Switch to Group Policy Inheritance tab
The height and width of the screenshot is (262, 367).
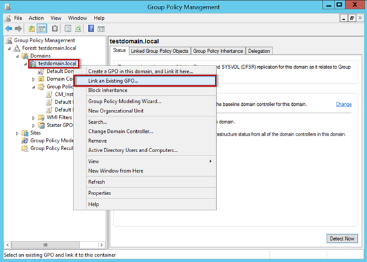click(218, 51)
